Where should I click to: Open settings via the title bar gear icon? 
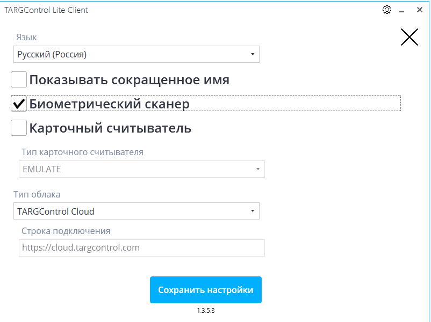point(386,10)
